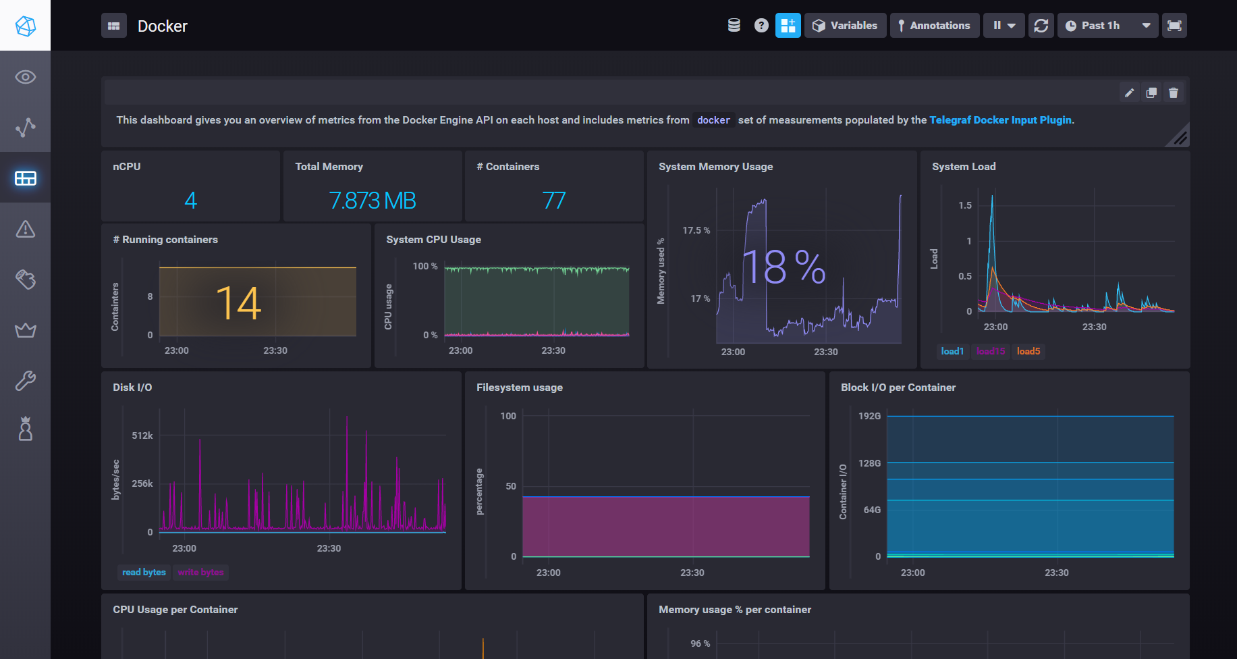
Task: Click the note cell resize handle
Action: tap(1180, 137)
